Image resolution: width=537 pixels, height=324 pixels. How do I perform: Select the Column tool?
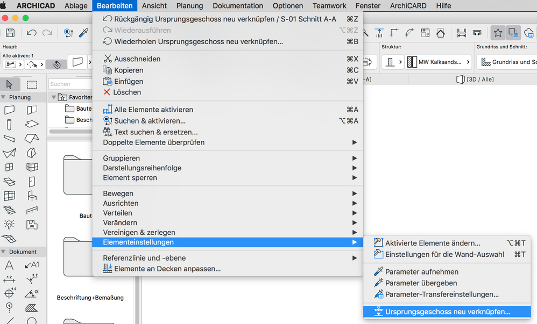pyautogui.click(x=9, y=125)
